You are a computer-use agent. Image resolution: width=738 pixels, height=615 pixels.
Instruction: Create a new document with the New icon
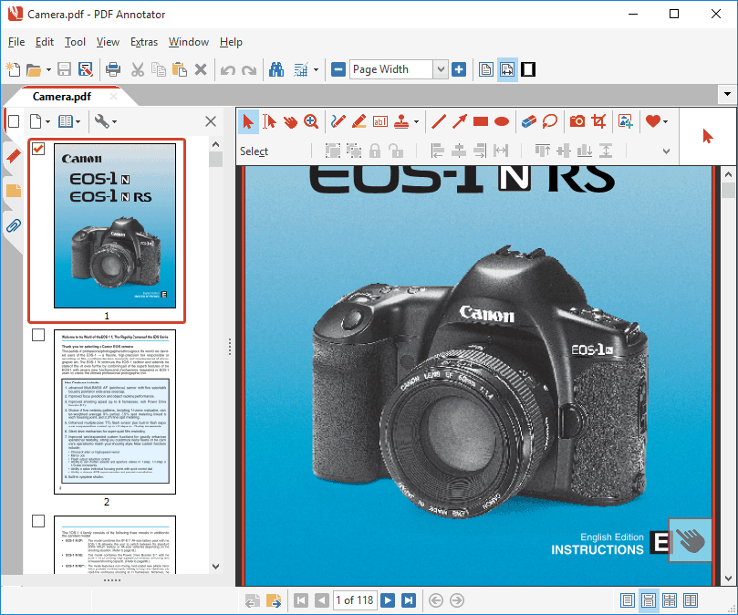[x=13, y=69]
